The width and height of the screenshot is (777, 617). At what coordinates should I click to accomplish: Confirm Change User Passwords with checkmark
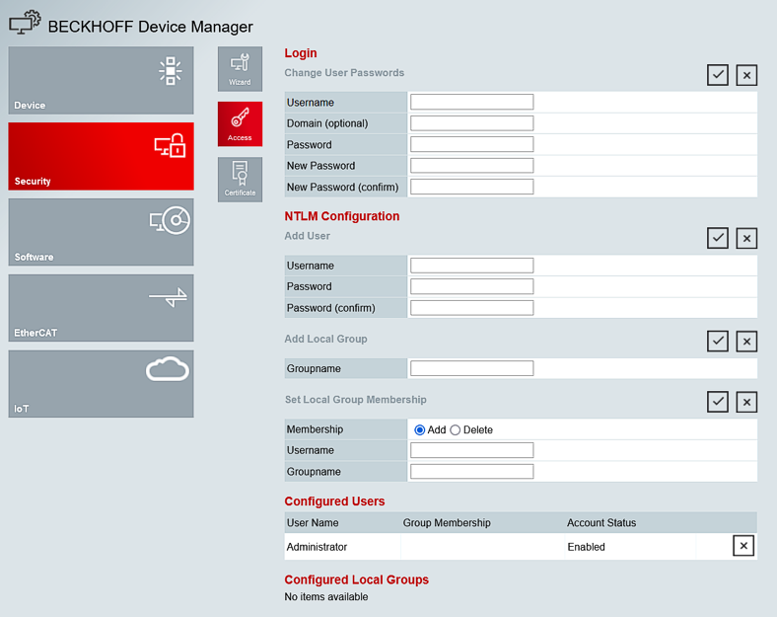(718, 75)
